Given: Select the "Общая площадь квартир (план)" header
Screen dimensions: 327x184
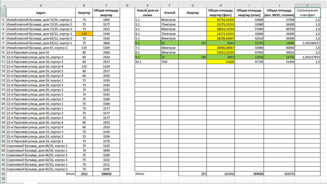Looking at the screenshot, I should click(249, 13).
